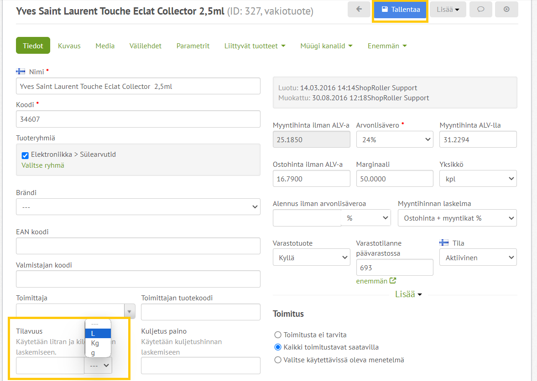Open Yksikkö kpl dropdown

point(478,179)
